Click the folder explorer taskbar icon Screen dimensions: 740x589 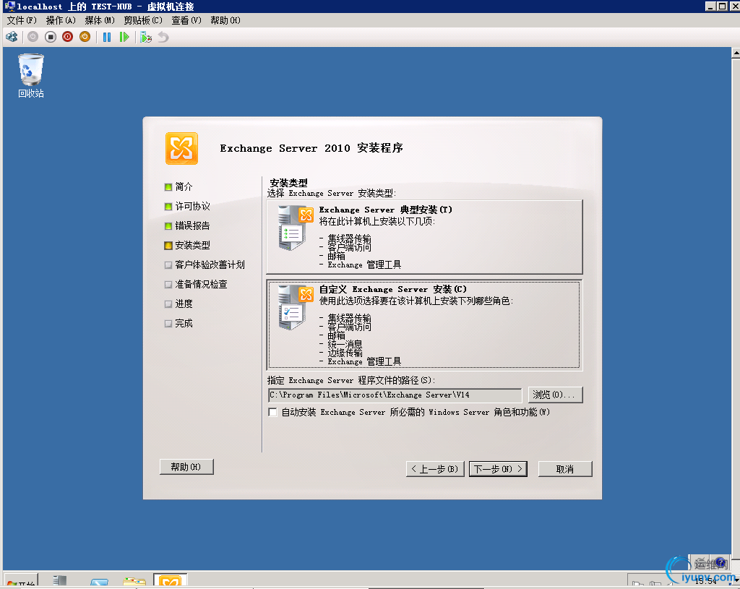tap(134, 581)
